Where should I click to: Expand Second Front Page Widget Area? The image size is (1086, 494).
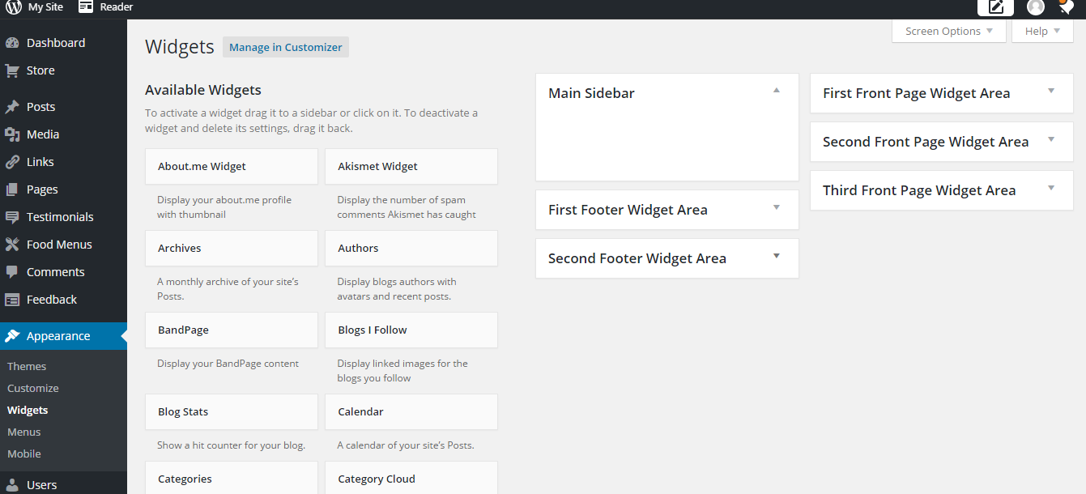tap(1051, 139)
